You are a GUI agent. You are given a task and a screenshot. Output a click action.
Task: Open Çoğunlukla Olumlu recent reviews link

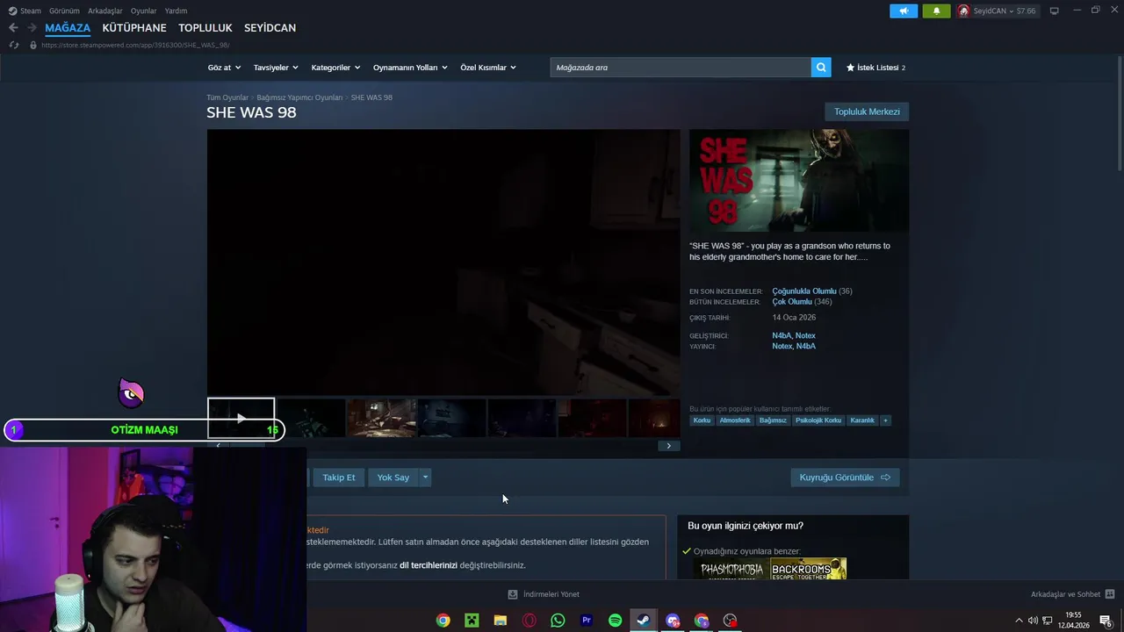(x=804, y=291)
